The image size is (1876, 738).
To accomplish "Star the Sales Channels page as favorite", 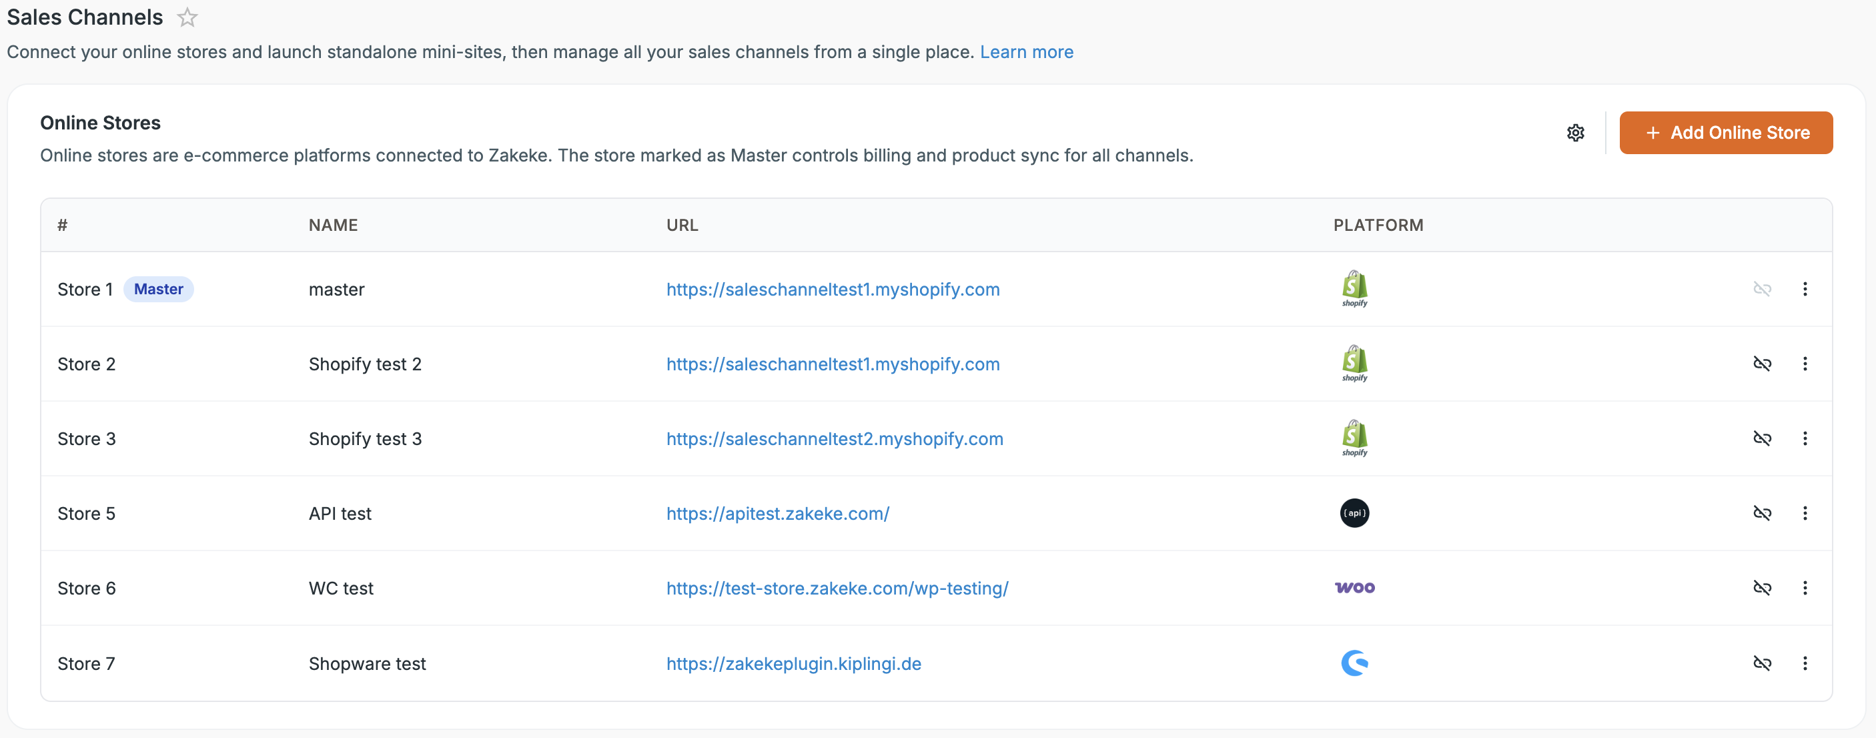I will click(x=187, y=17).
